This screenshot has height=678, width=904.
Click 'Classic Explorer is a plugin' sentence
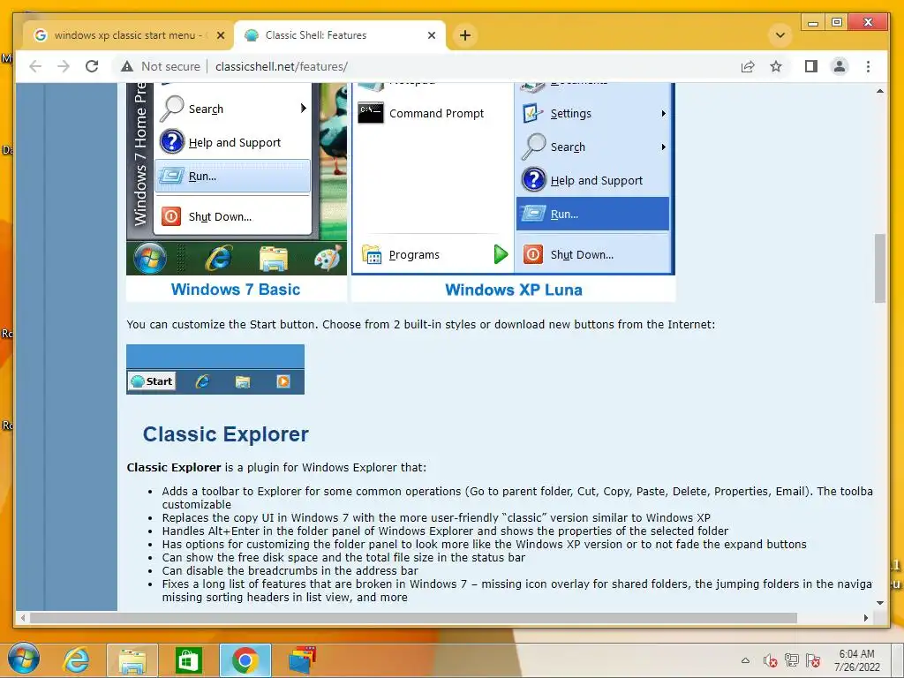[x=276, y=468]
